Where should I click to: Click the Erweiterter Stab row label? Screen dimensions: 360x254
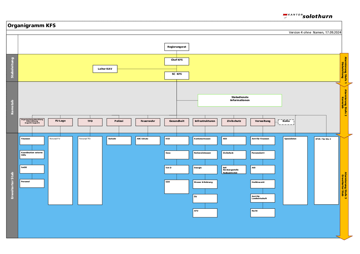coord(12,186)
